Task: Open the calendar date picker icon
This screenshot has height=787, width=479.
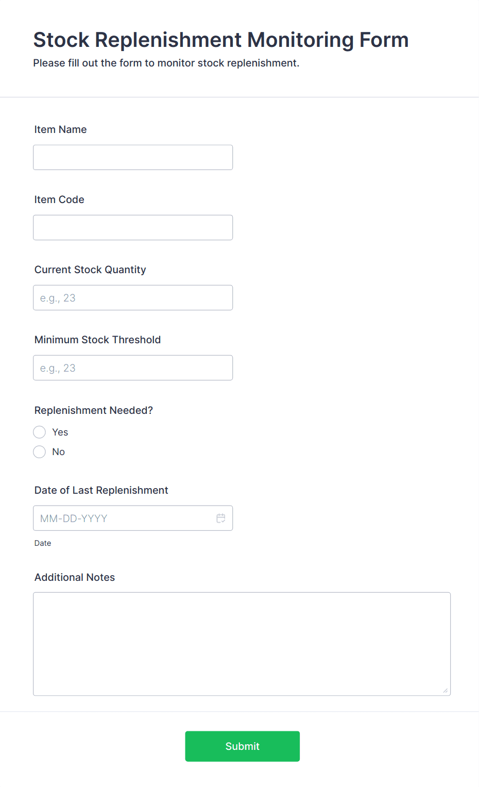Action: tap(221, 518)
